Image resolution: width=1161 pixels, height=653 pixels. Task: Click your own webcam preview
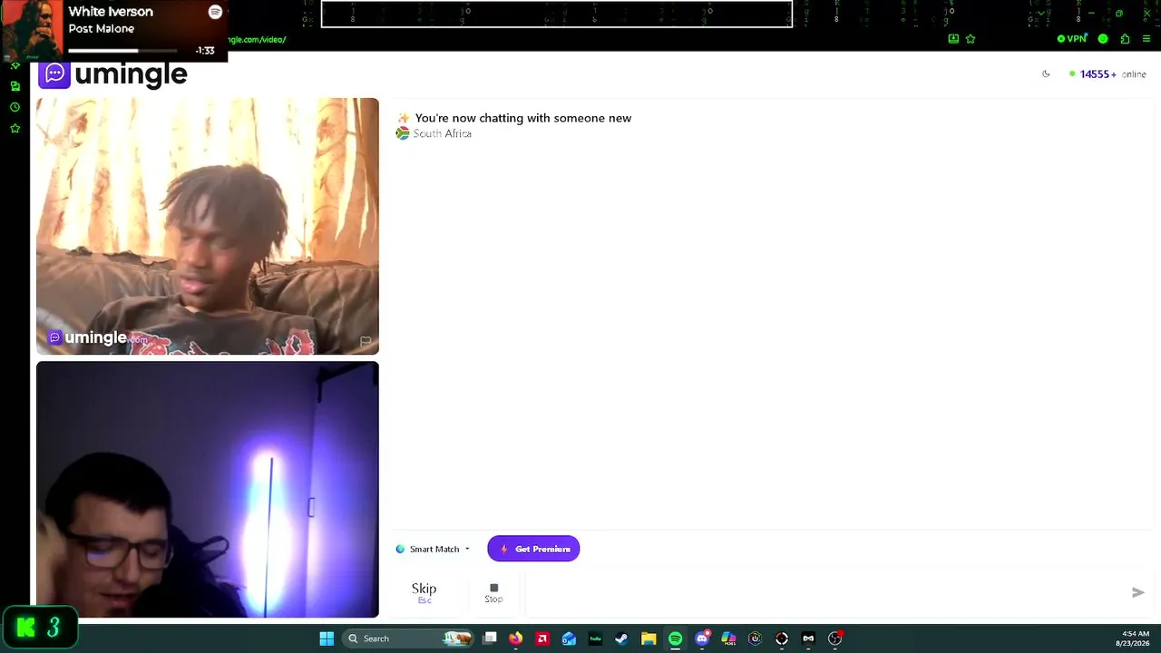[x=208, y=490]
